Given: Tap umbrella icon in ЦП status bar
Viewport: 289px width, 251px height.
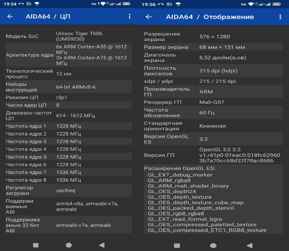Looking at the screenshot, I should 37,4.
